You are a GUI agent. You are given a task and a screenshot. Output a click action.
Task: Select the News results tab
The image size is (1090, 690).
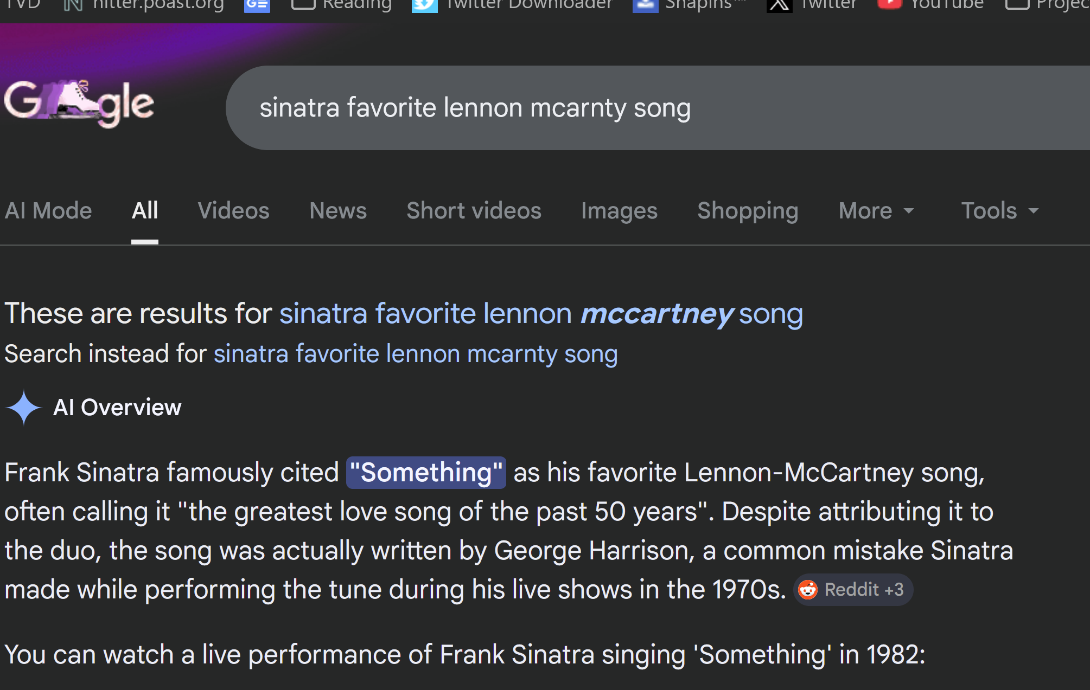[x=338, y=211]
